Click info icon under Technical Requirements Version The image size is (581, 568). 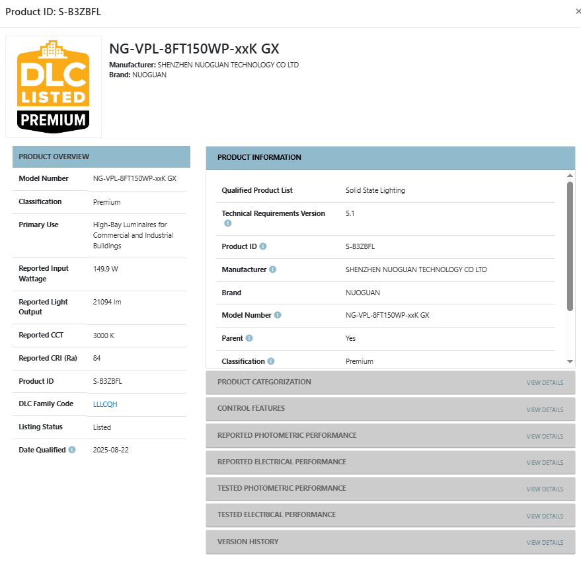pyautogui.click(x=228, y=223)
